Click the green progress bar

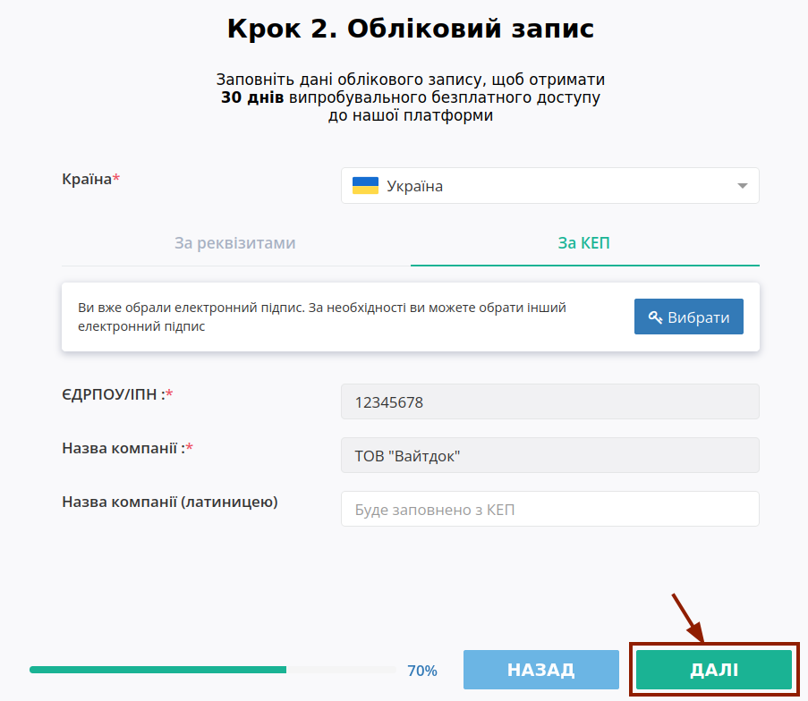[157, 670]
